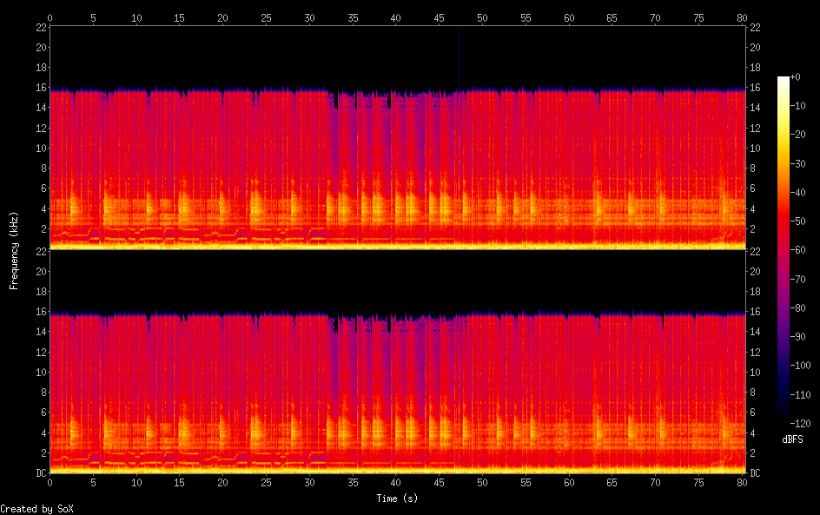820x515 pixels.
Task: Select the white top of the color scale bar
Action: point(784,79)
